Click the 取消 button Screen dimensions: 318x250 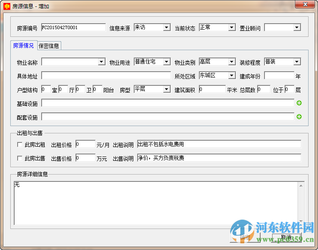pos(286,237)
